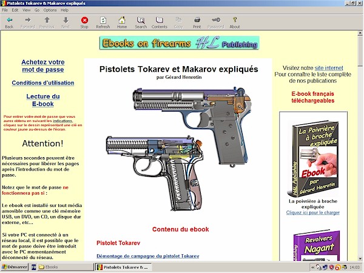Open 'Conditions d'utilisation' link

(43, 83)
